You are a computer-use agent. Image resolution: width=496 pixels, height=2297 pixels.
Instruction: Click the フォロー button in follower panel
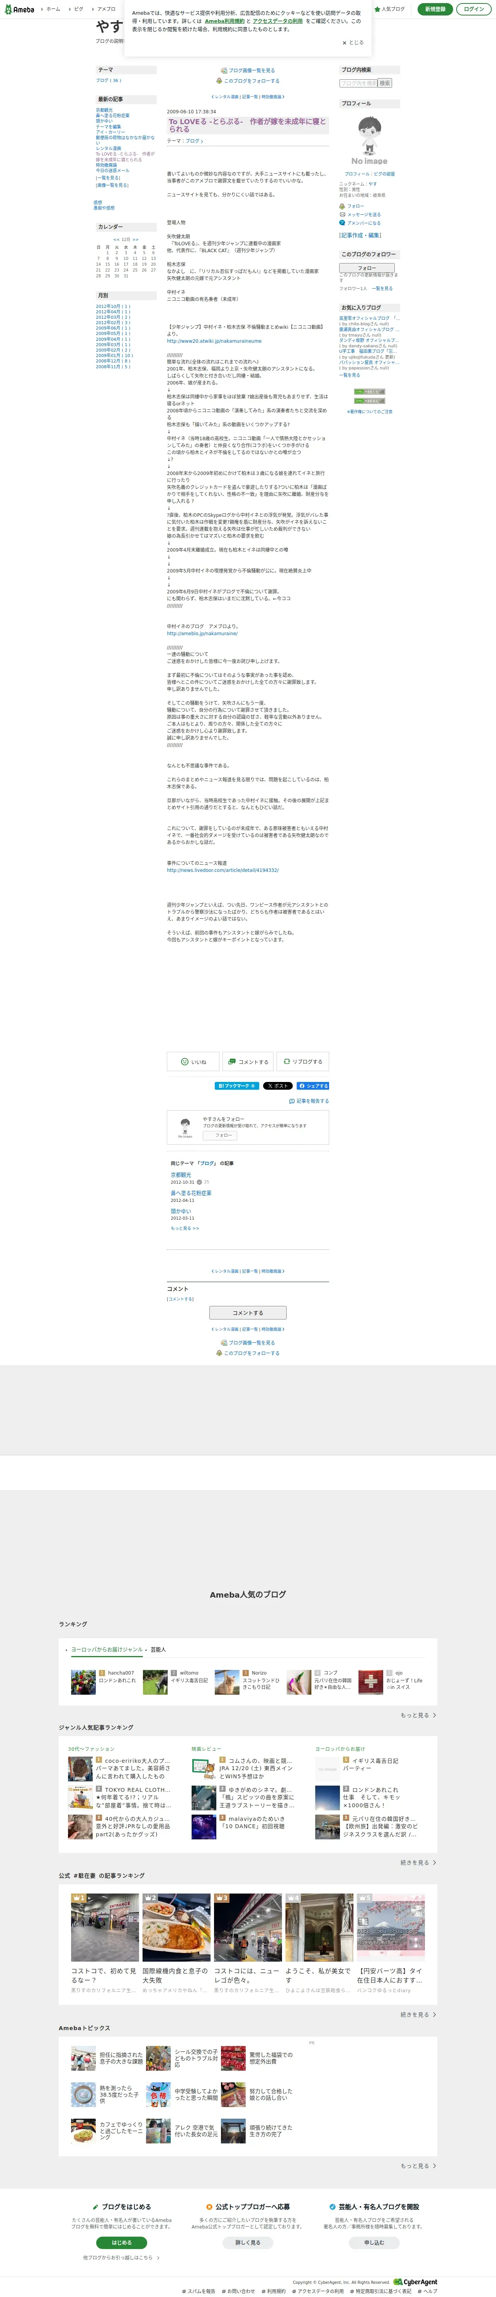coord(367,268)
